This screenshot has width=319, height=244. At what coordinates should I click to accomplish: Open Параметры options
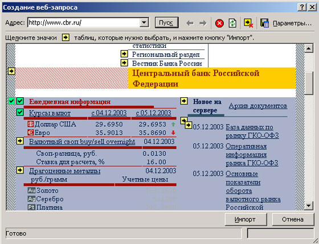click(x=292, y=23)
